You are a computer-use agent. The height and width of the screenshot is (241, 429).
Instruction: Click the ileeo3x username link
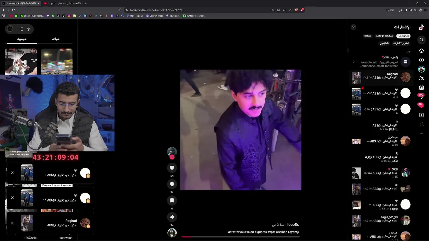coord(292,225)
